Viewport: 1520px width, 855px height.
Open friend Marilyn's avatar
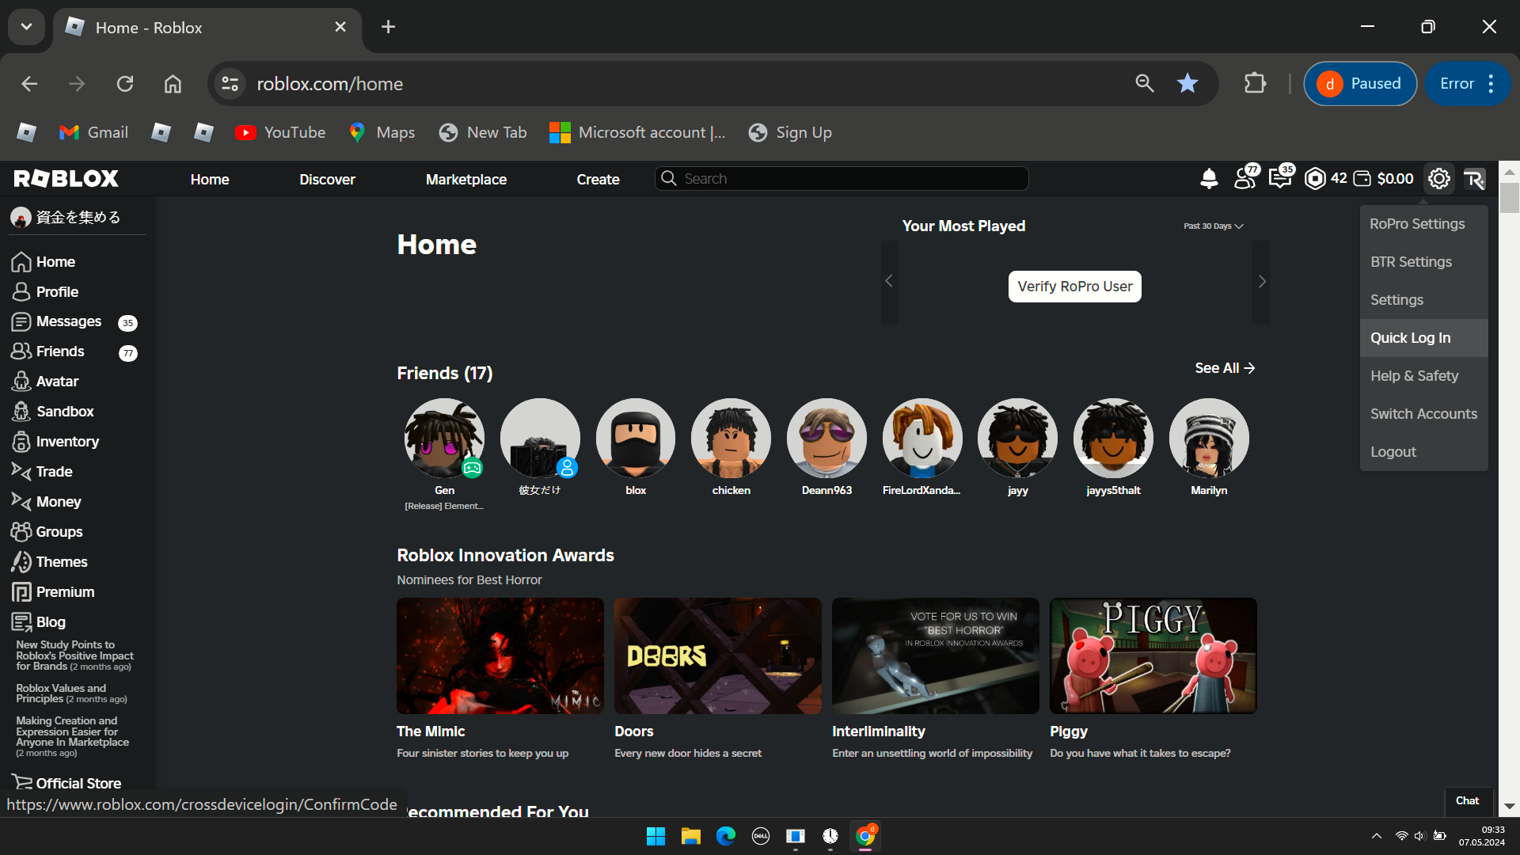[x=1209, y=438]
